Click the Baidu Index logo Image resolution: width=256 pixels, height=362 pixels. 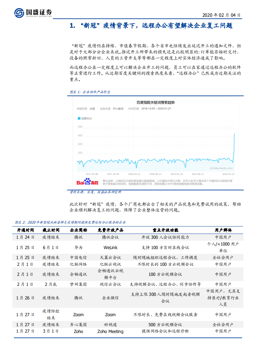coord(87,182)
